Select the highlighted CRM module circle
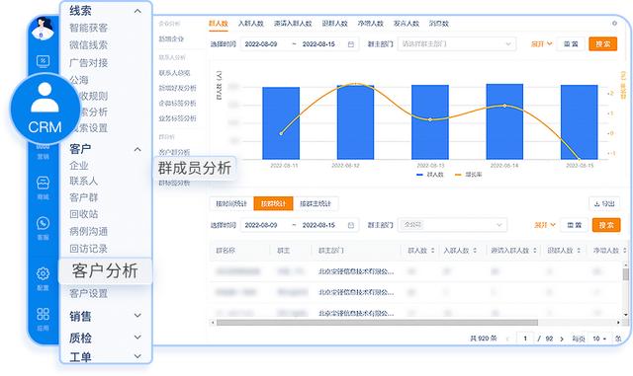The height and width of the screenshot is (376, 633). pos(45,109)
